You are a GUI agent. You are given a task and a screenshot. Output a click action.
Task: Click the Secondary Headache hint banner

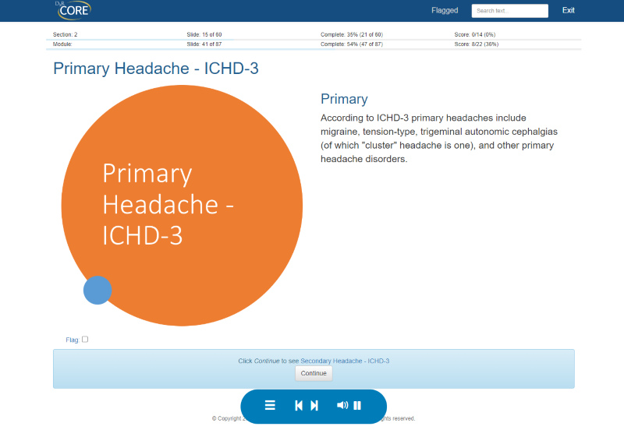[314, 361]
